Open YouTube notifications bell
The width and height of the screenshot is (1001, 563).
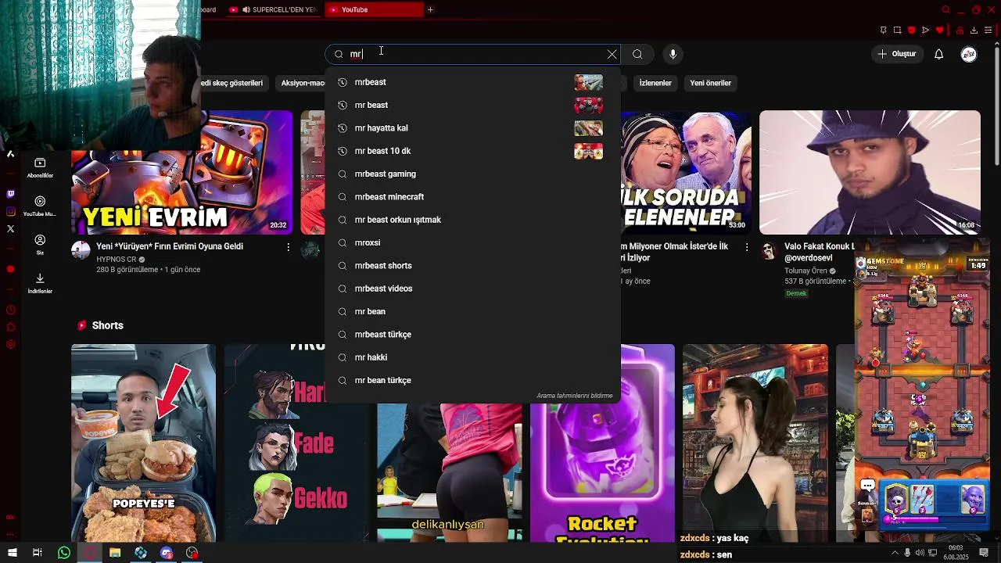point(938,54)
